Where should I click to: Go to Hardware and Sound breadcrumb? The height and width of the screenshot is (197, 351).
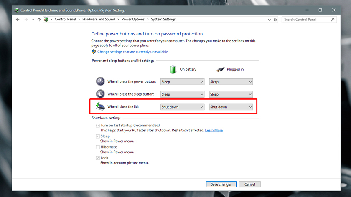[98, 20]
